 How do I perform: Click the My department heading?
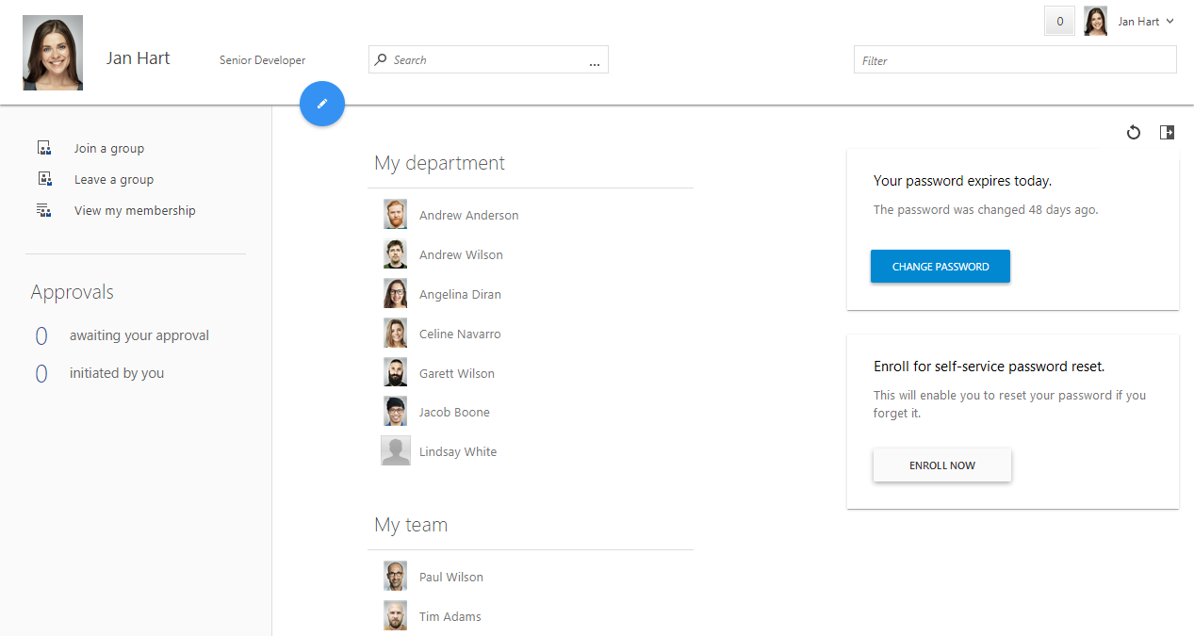(x=439, y=163)
